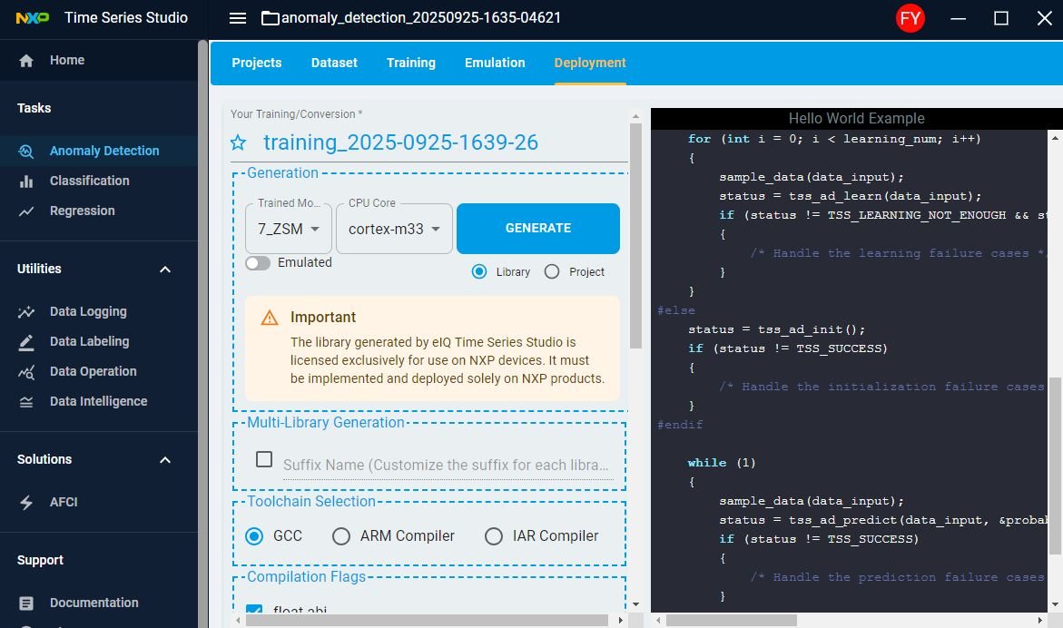Open the hamburger menu icon
The height and width of the screenshot is (628, 1063).
coord(237,18)
